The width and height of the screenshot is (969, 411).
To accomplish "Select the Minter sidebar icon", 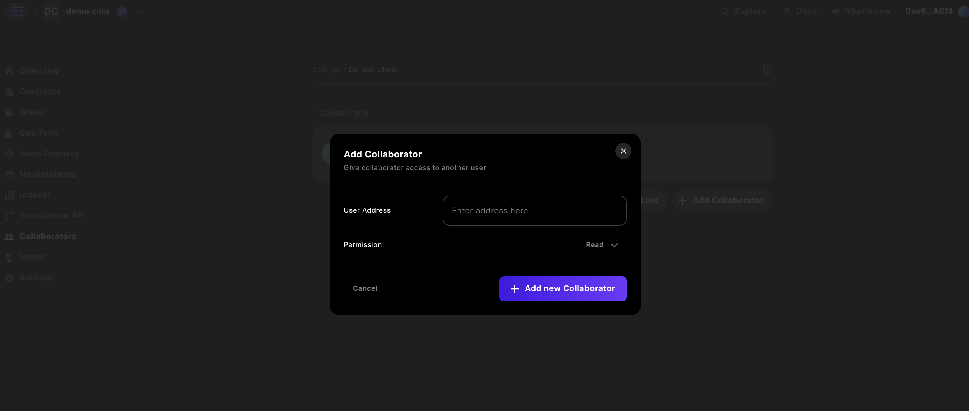I will click(9, 257).
